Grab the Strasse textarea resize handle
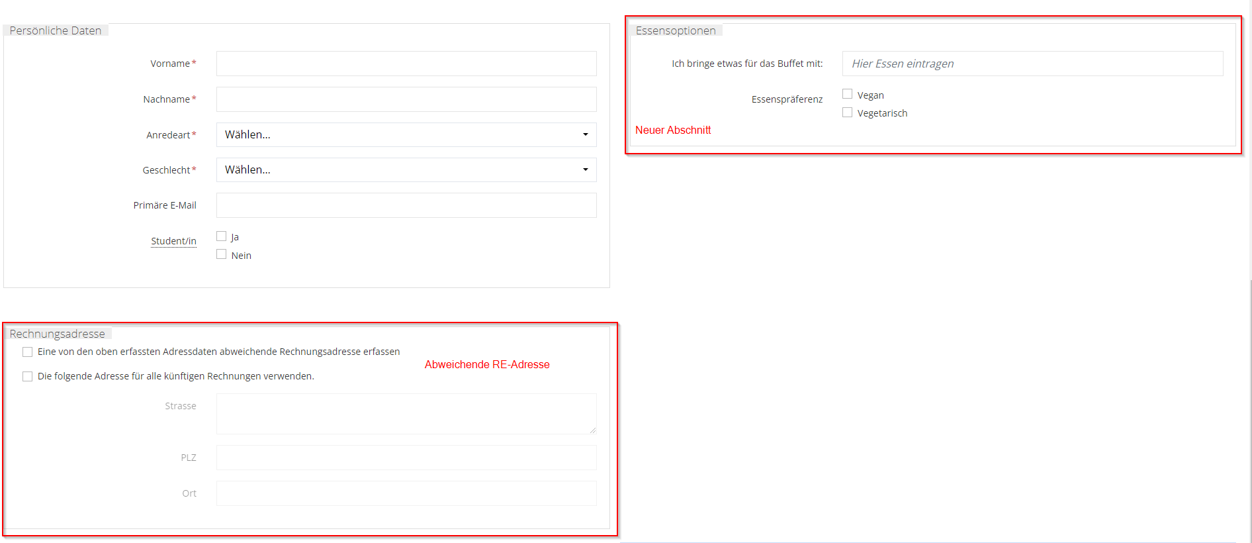 click(593, 430)
